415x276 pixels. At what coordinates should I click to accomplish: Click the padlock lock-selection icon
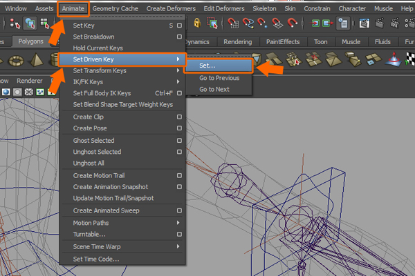tap(197, 23)
